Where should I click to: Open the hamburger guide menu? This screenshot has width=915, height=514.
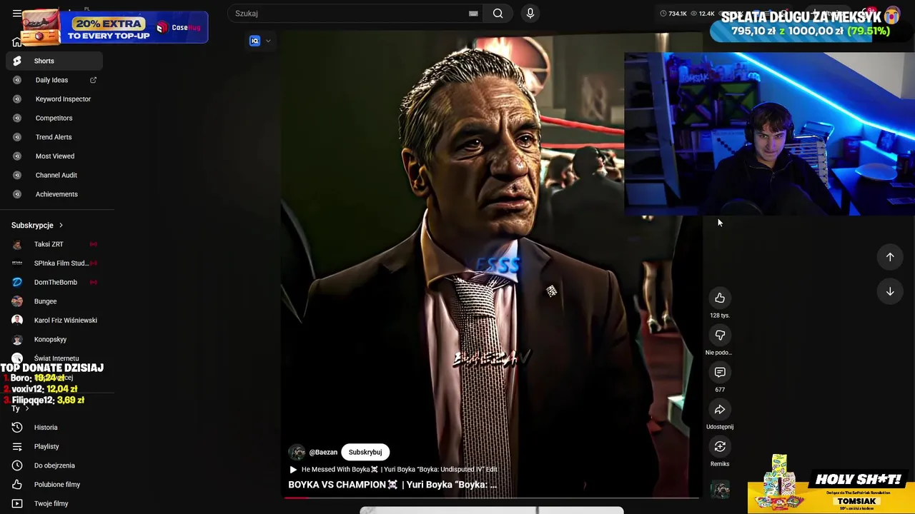pyautogui.click(x=17, y=14)
